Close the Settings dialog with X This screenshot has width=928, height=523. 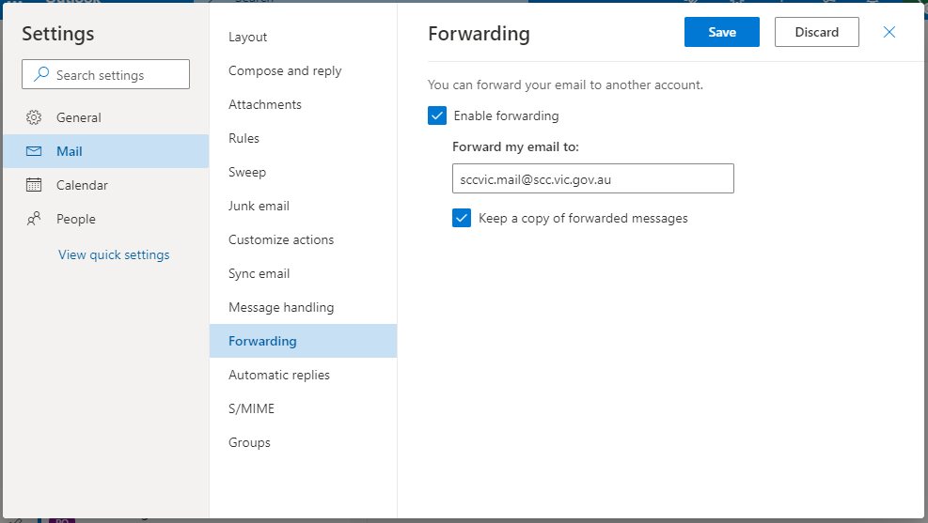point(889,32)
